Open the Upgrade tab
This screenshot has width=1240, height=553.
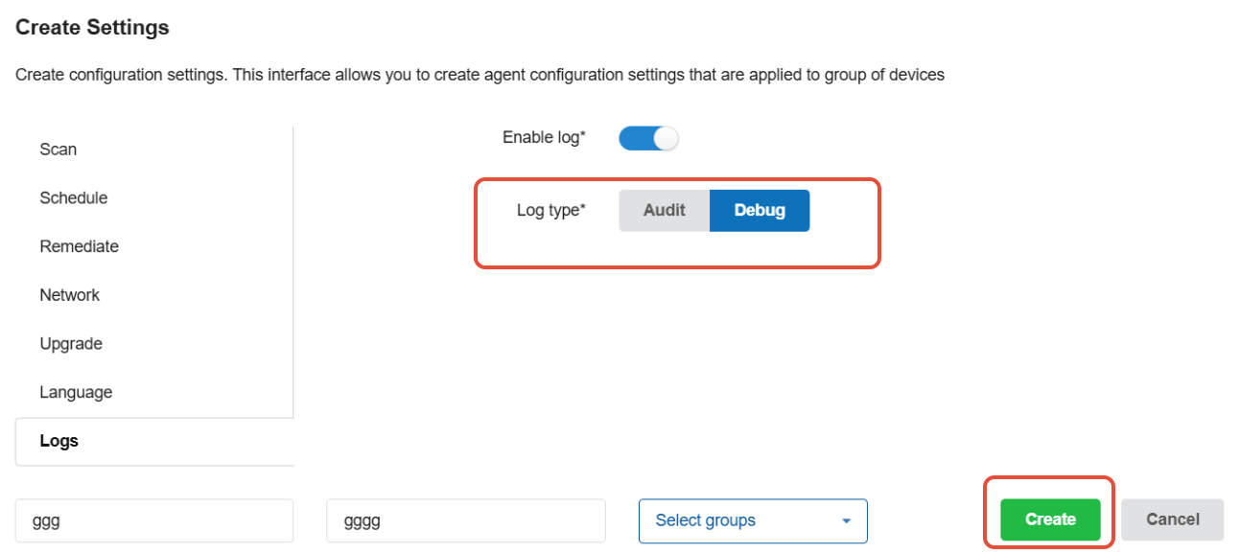coord(71,344)
